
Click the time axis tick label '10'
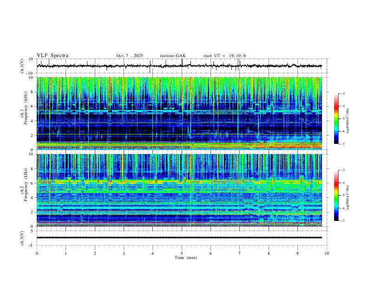click(x=327, y=253)
